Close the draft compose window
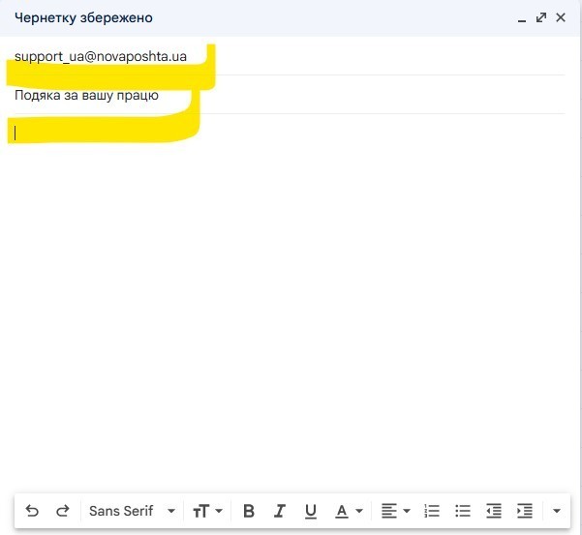582x535 pixels. tap(561, 17)
